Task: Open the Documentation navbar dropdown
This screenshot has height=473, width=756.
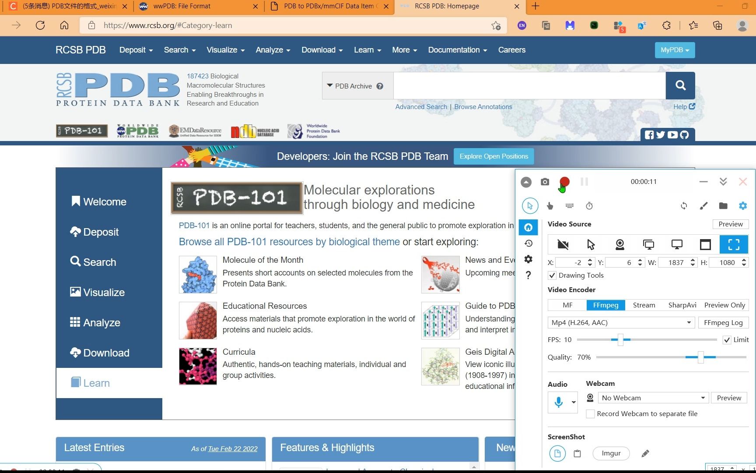Action: click(x=458, y=50)
